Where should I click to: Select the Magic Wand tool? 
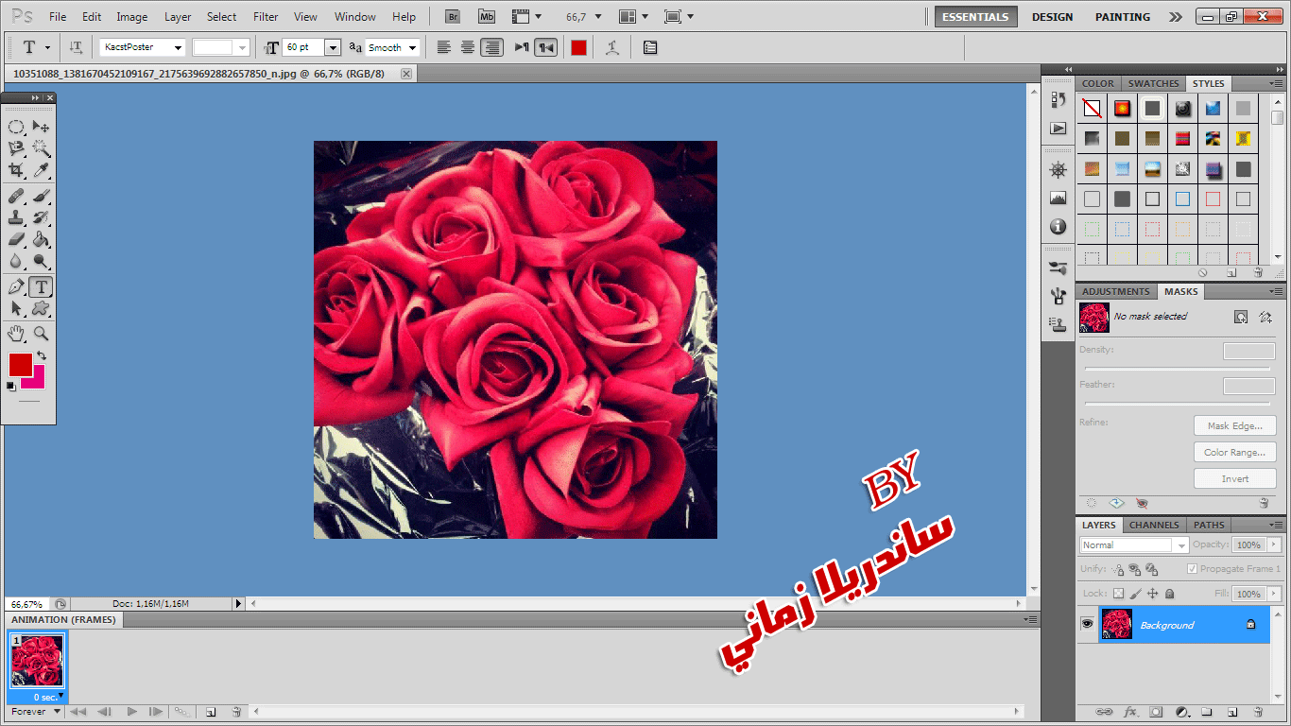click(41, 148)
